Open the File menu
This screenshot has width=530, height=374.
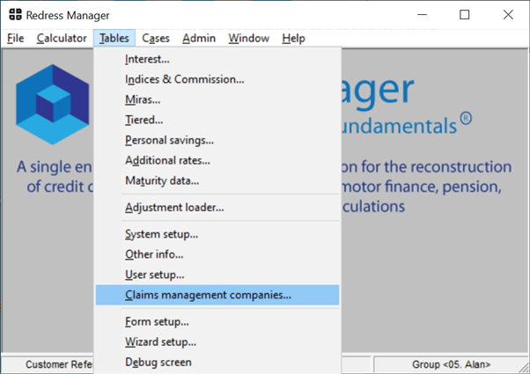(16, 38)
